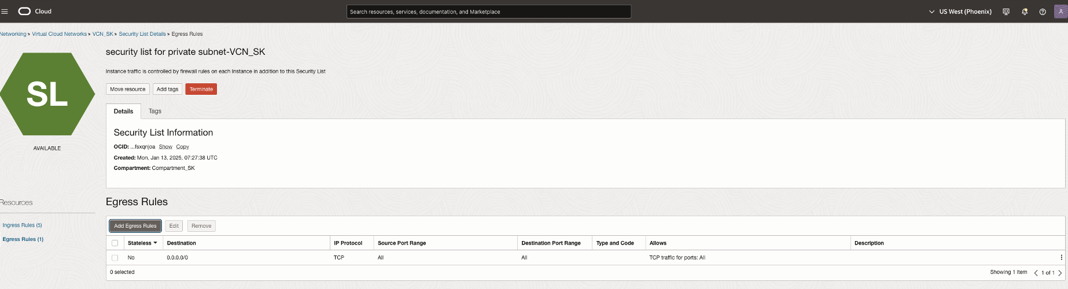The width and height of the screenshot is (1068, 289).
Task: Sort by the Stateless column arrow
Action: [155, 243]
